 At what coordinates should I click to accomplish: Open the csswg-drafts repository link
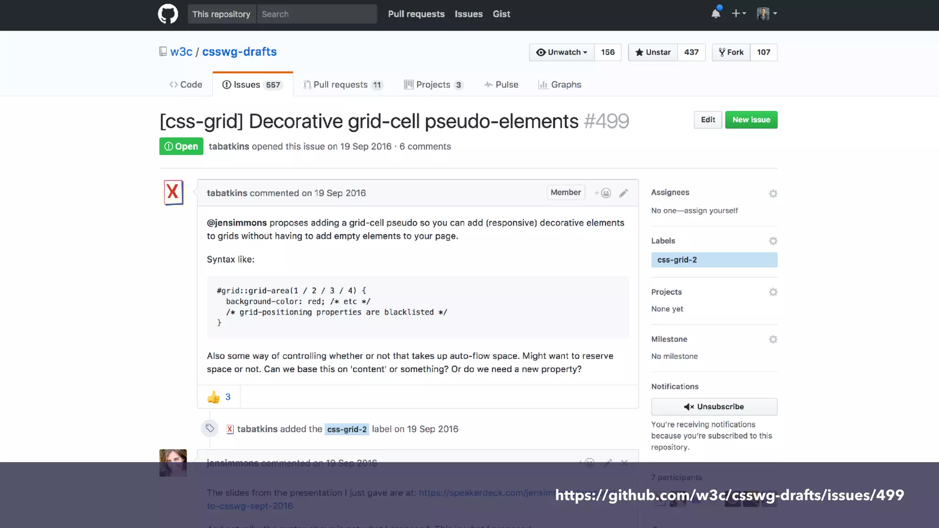tap(239, 52)
